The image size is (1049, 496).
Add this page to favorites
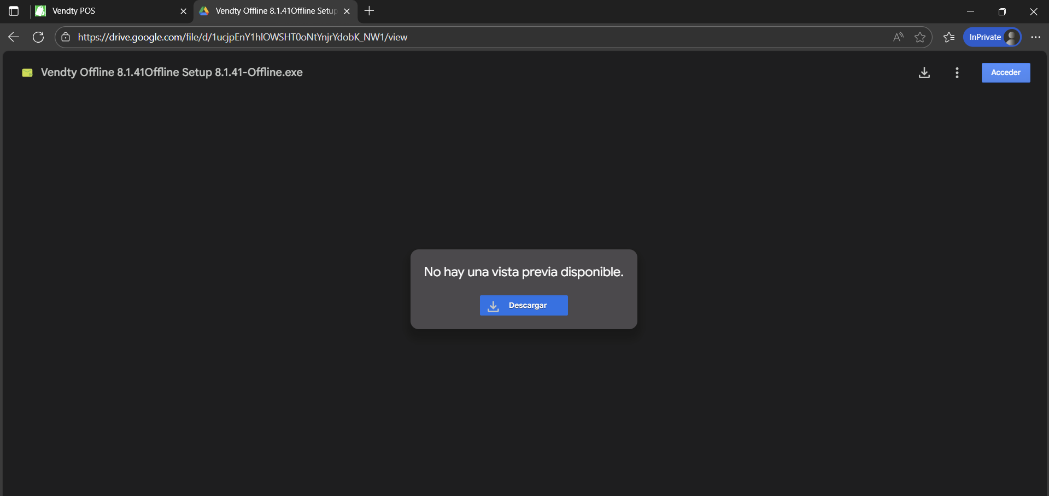point(920,37)
